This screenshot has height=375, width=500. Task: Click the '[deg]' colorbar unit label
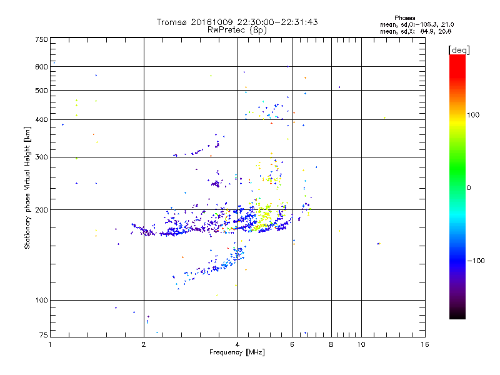[459, 50]
